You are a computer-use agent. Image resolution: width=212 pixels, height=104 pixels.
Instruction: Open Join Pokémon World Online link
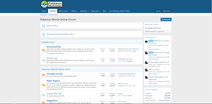coord(120,11)
